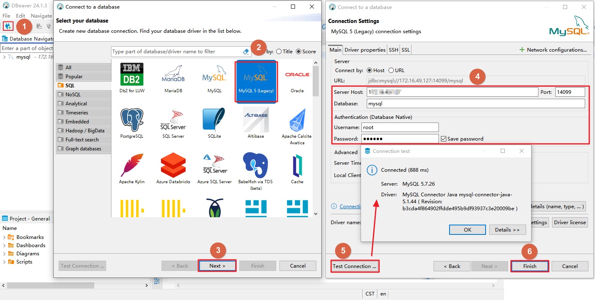Toggle the Save password checkbox
Screen dimensions: 595x300
click(443, 139)
